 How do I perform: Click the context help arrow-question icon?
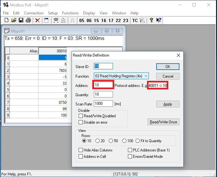pyautogui.click(x=159, y=20)
